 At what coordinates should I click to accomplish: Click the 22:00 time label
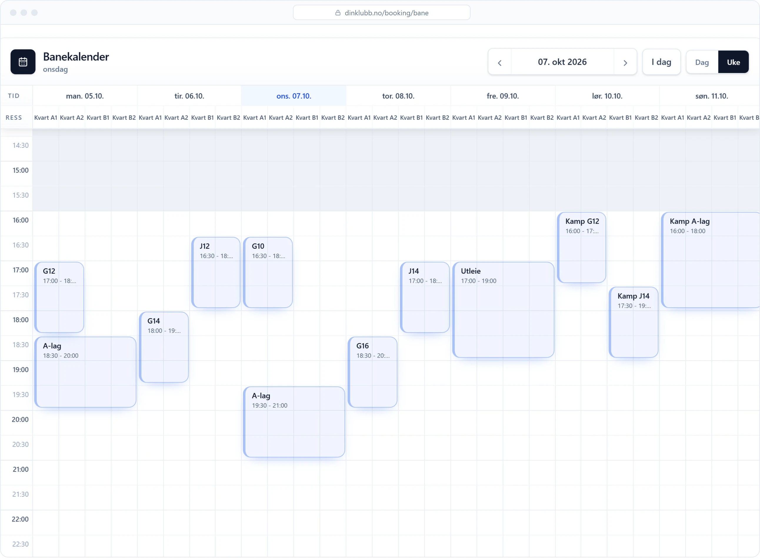tap(20, 519)
